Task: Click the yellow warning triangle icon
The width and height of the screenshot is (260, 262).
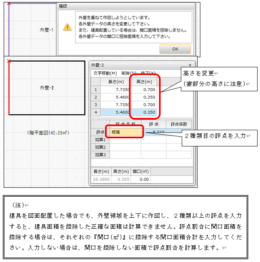Action: pyautogui.click(x=67, y=28)
